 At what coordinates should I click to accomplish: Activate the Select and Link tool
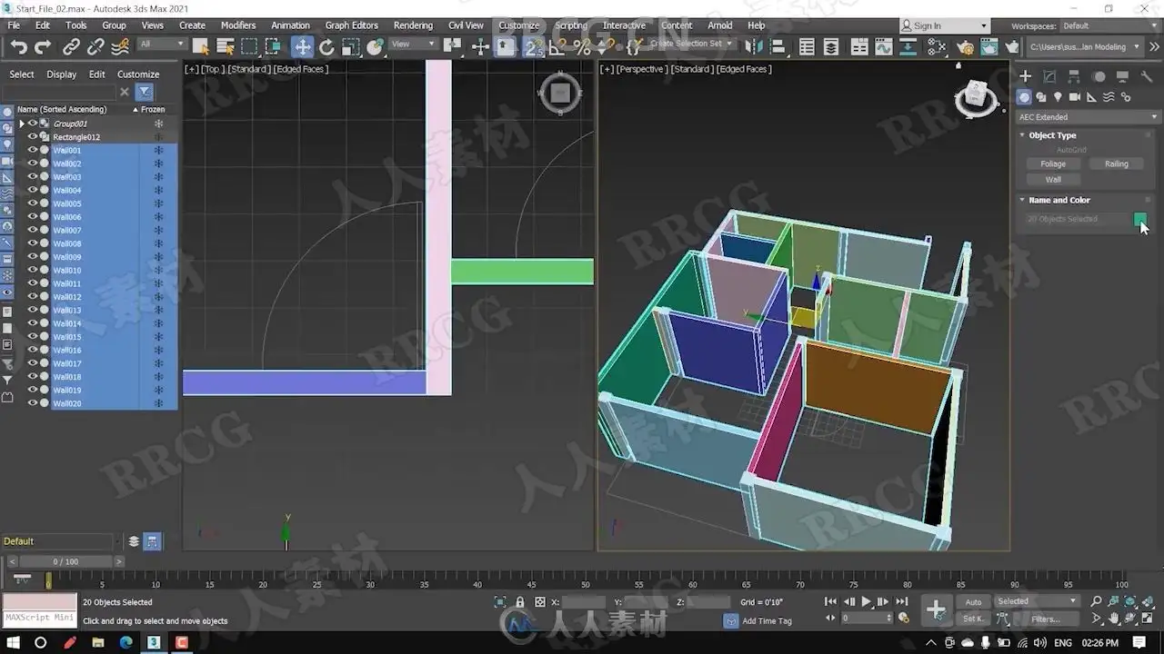pos(72,47)
